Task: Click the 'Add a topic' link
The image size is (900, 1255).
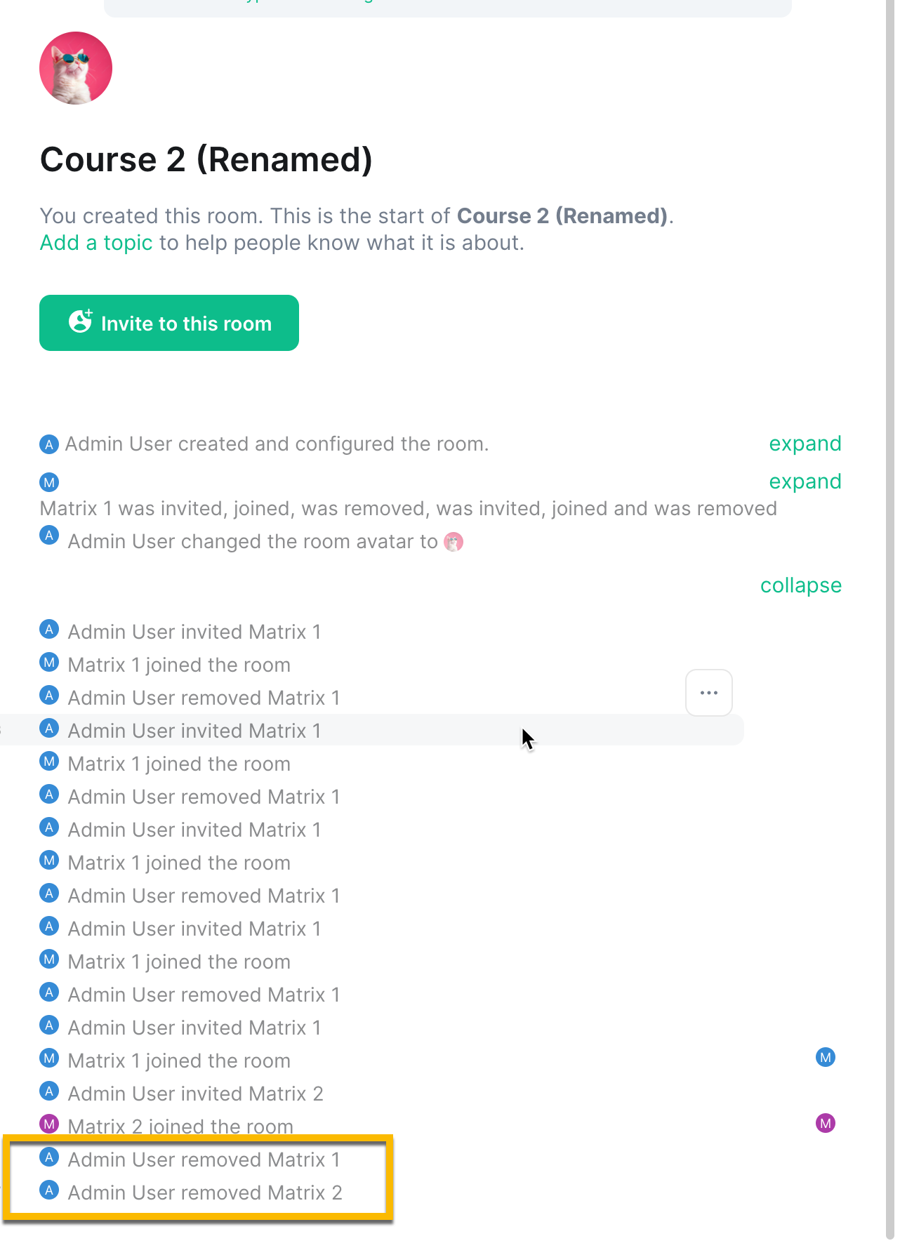Action: click(96, 243)
